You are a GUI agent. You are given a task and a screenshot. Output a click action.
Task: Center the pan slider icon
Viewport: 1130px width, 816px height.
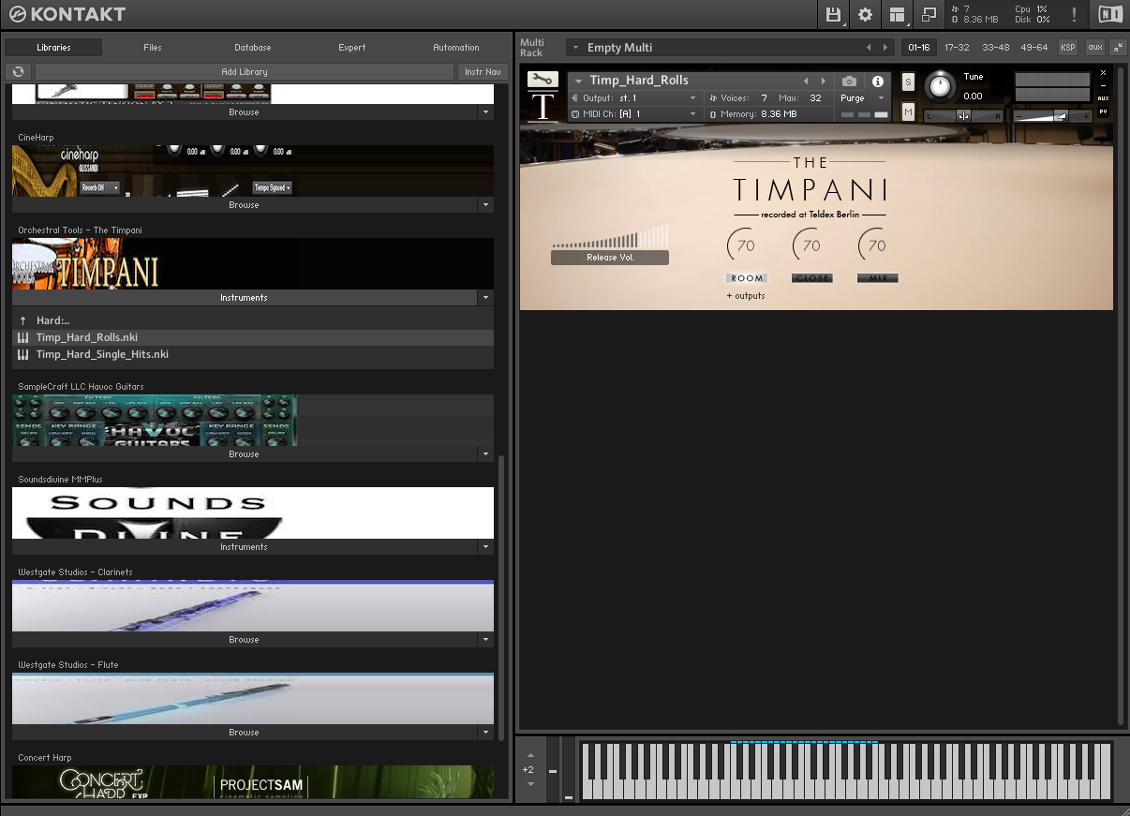(963, 115)
